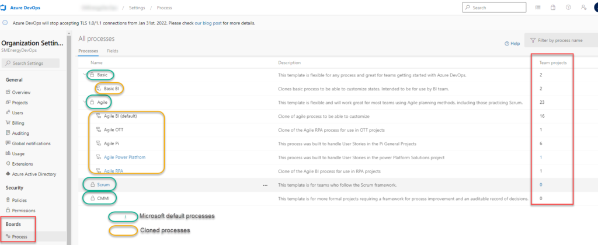Click the Projects icon in sidebar
The width and height of the screenshot is (598, 245).
pyautogui.click(x=8, y=103)
